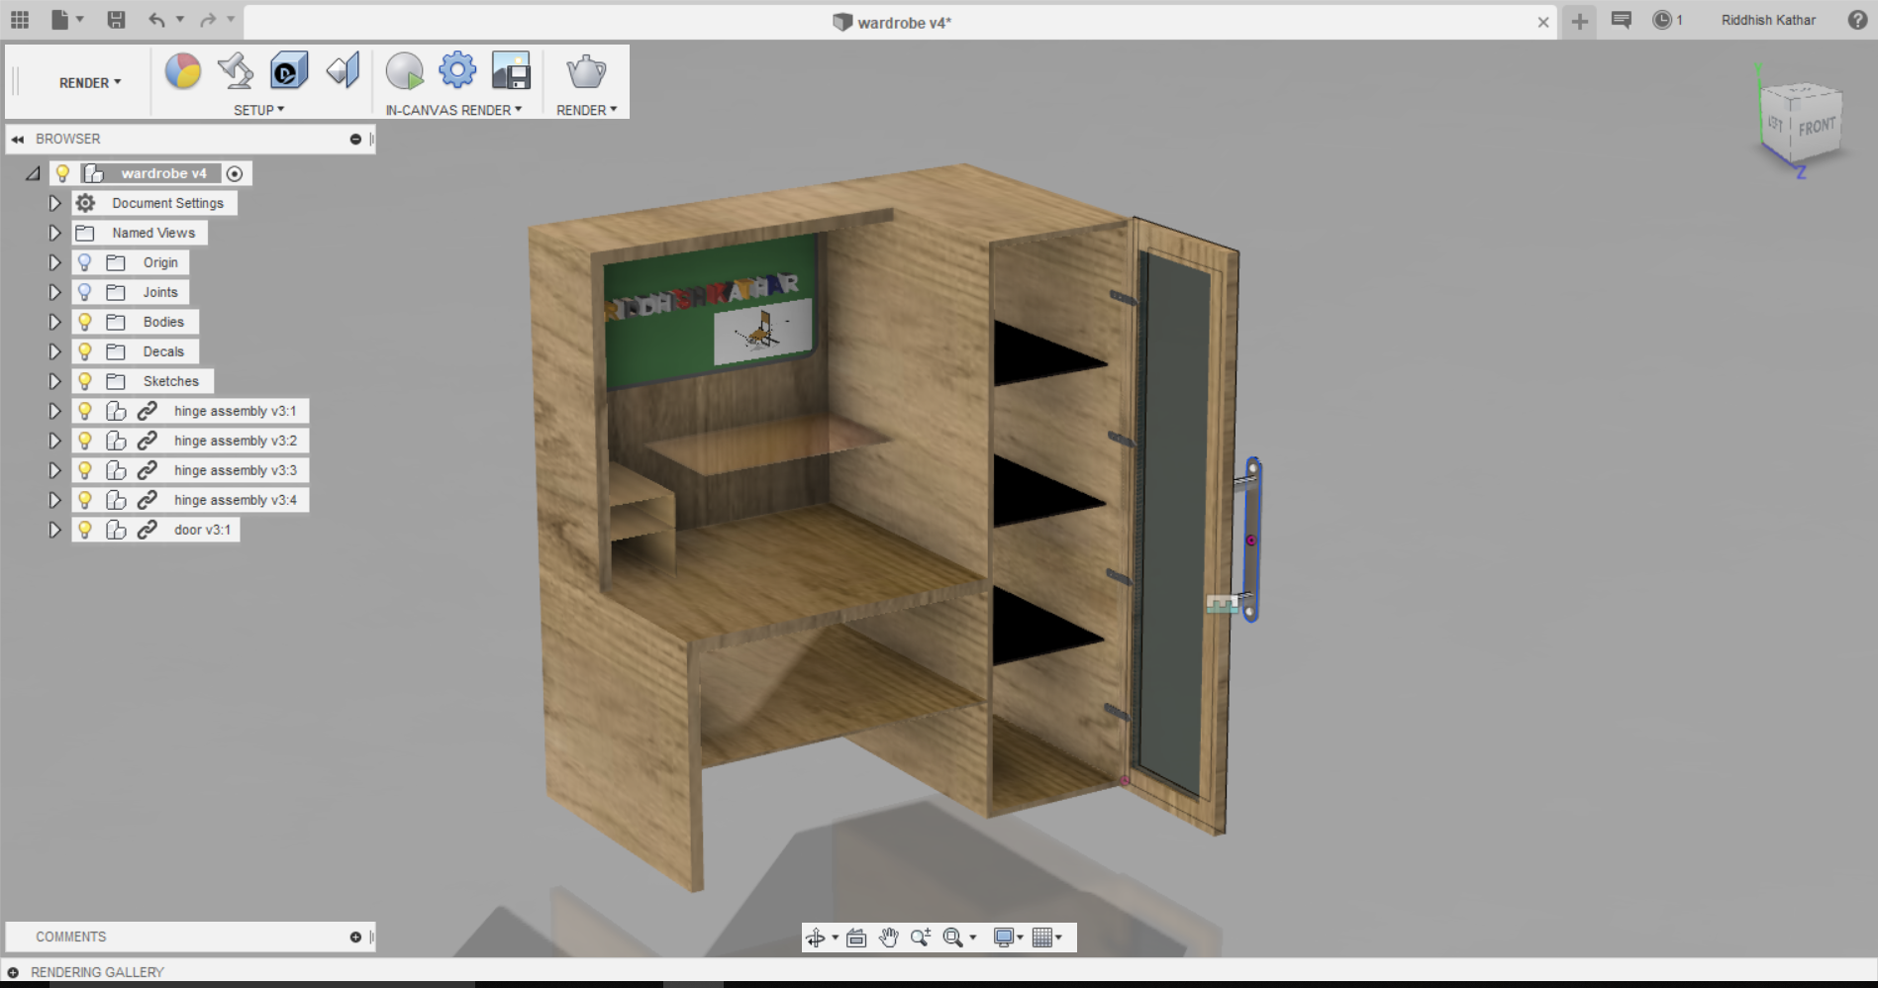Select hinge assembly v3:4 in browser
This screenshot has height=988, width=1878.
point(236,500)
